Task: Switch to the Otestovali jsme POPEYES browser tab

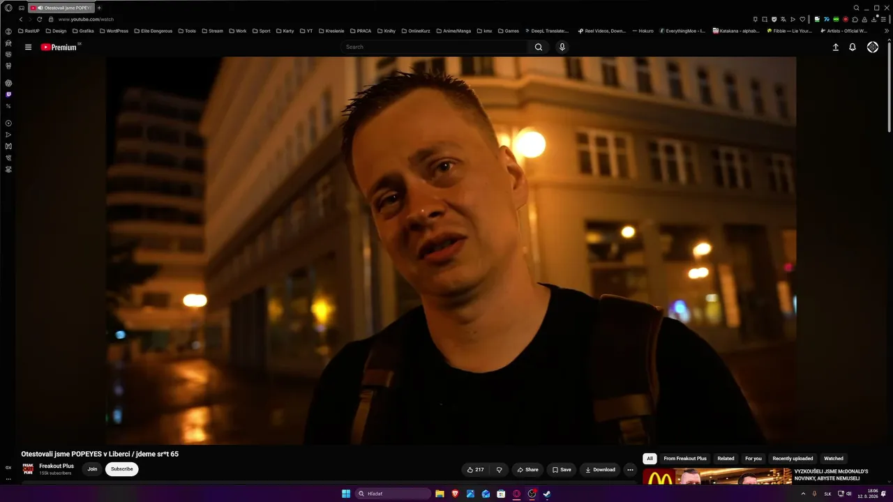Action: pyautogui.click(x=61, y=8)
